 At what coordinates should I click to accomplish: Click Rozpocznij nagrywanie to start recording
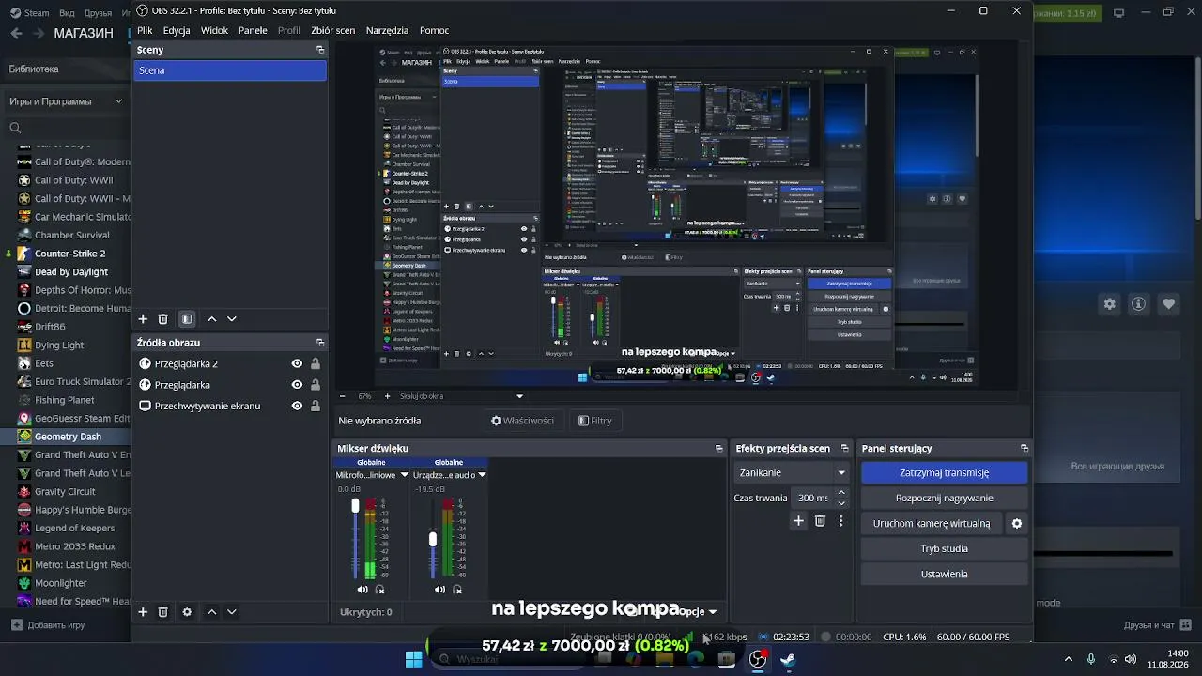click(x=944, y=499)
